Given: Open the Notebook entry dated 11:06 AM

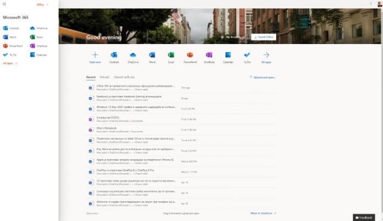Looking at the screenshot, I should pyautogui.click(x=181, y=130).
